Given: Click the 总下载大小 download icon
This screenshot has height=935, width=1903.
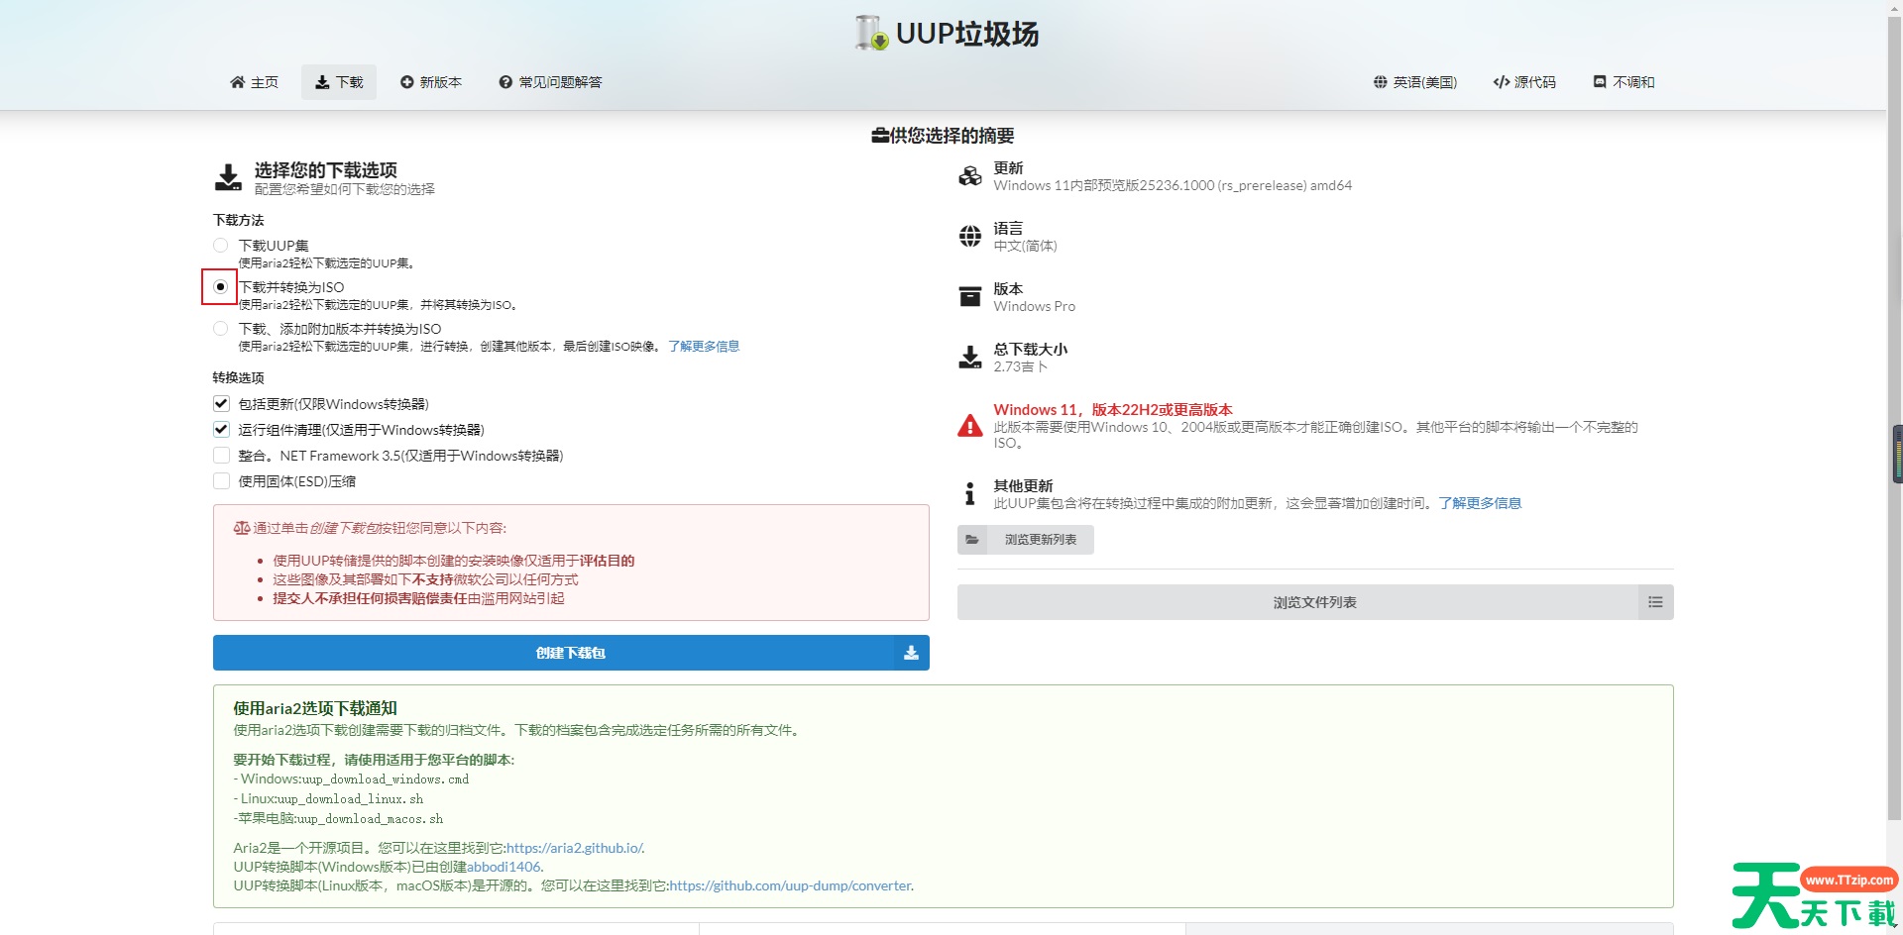Looking at the screenshot, I should point(970,358).
